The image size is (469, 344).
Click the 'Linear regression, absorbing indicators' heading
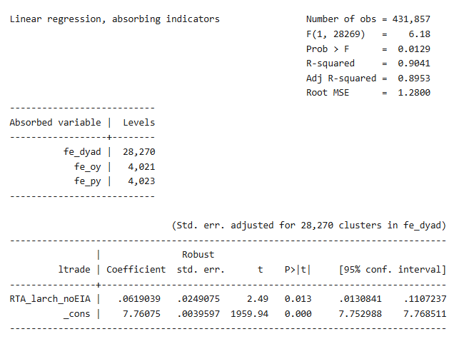[114, 19]
